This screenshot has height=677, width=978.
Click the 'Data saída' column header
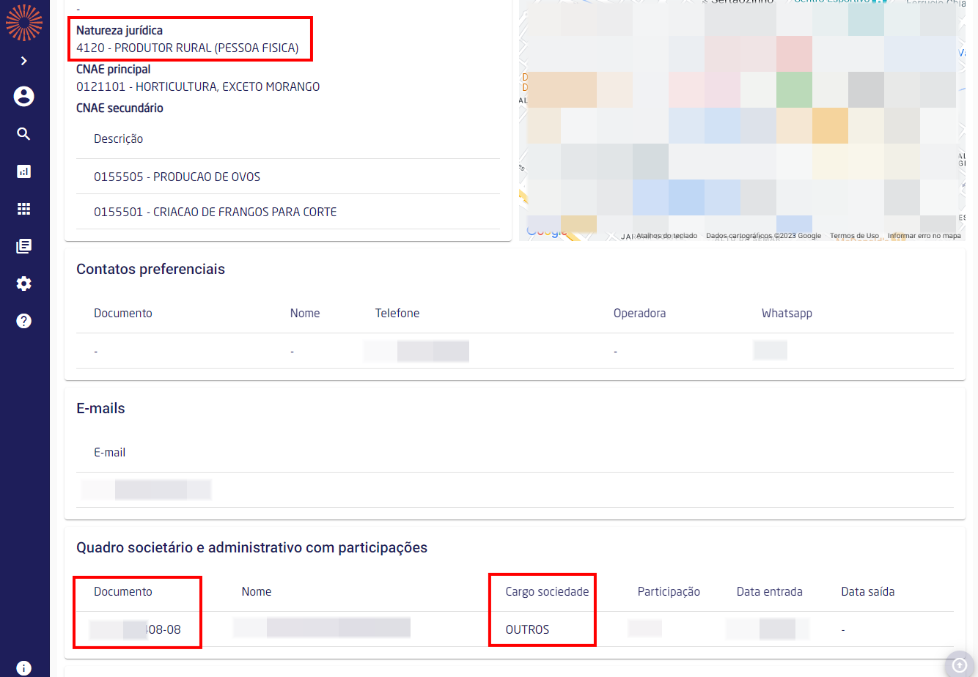pos(868,592)
